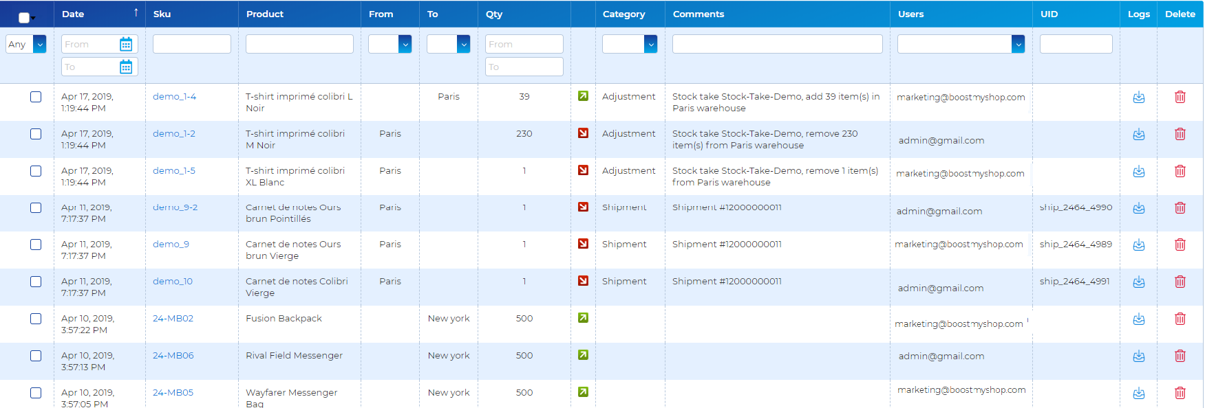Screen dimensions: 1205x408
Task: Open the demo_9-2 SKU link
Action: 175,207
